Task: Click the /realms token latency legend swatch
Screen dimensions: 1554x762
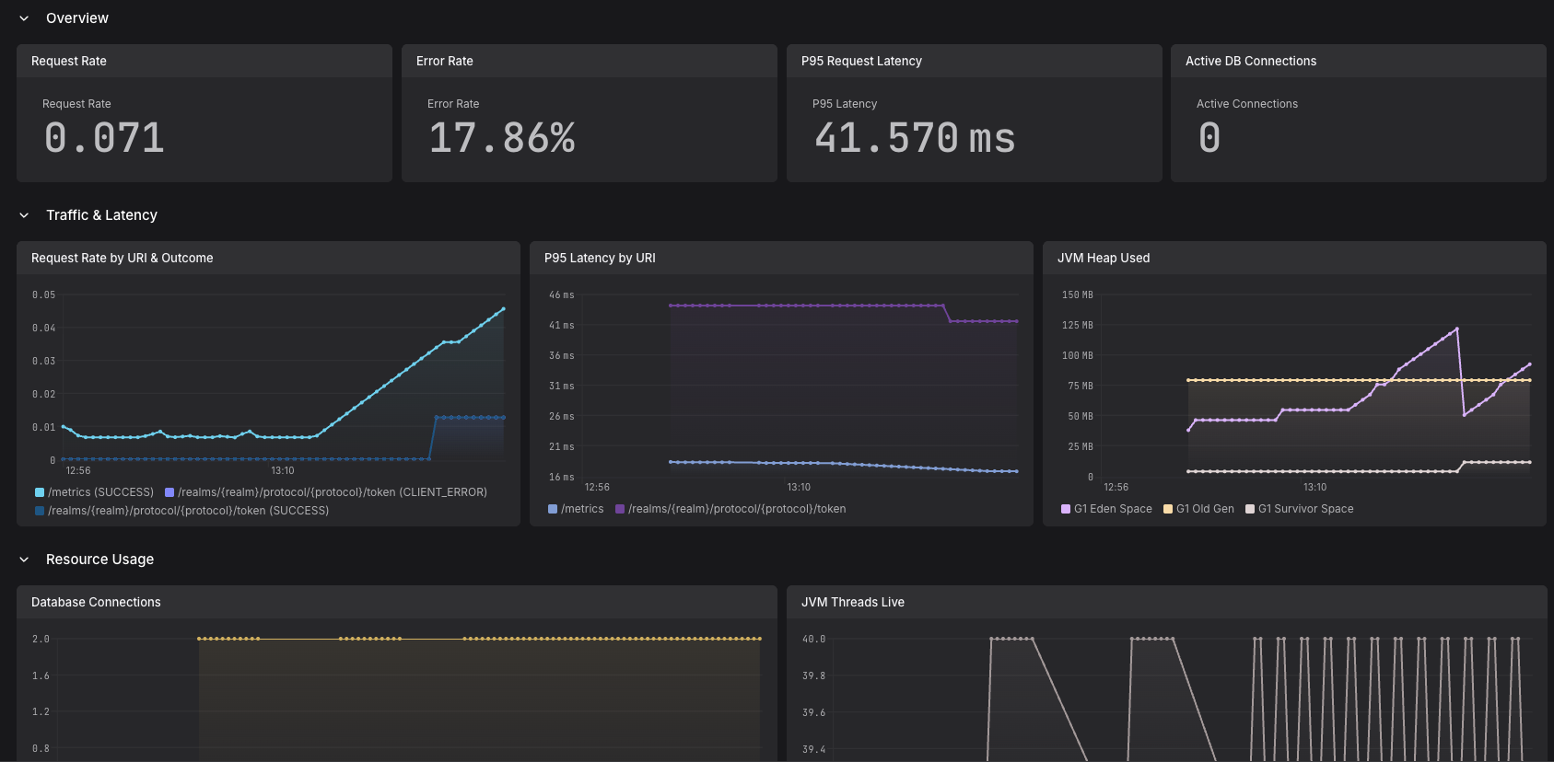Action: [x=620, y=509]
